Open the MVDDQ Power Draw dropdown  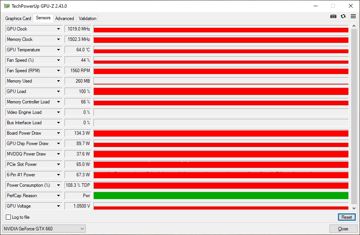[34, 154]
